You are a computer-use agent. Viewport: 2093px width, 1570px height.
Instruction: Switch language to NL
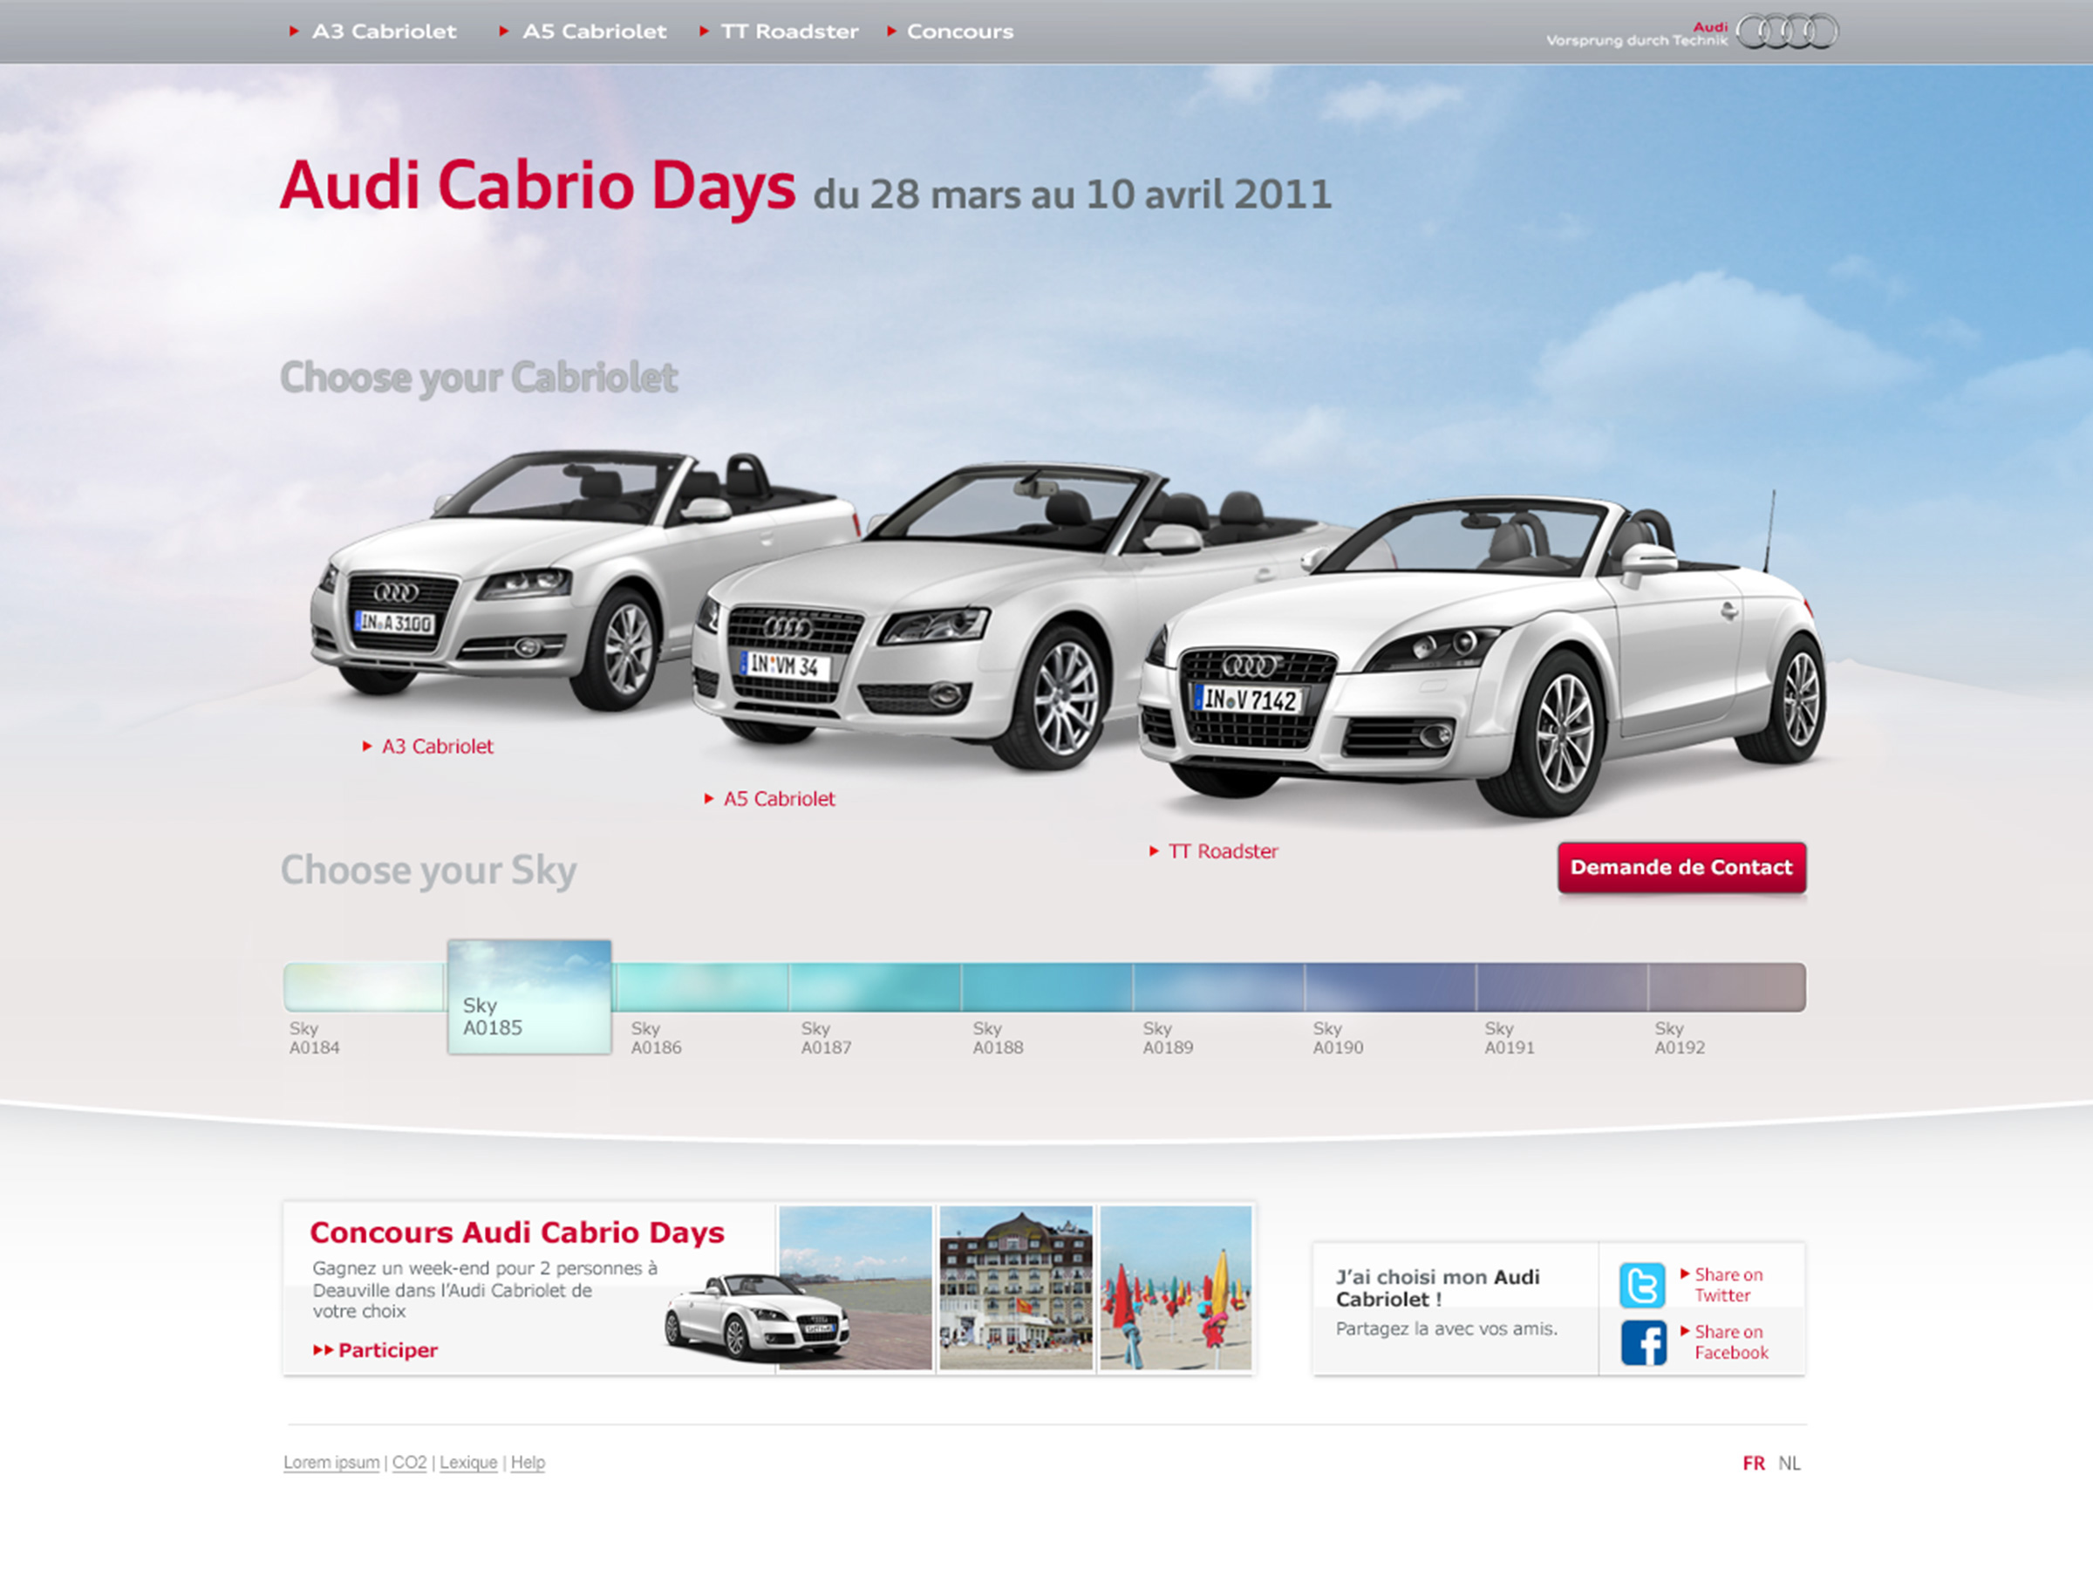pyautogui.click(x=1790, y=1464)
